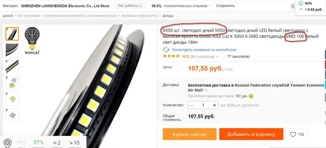Open Активные компоненты breadcrumb link
Screen dimensions: 326x148
(x=140, y=16)
